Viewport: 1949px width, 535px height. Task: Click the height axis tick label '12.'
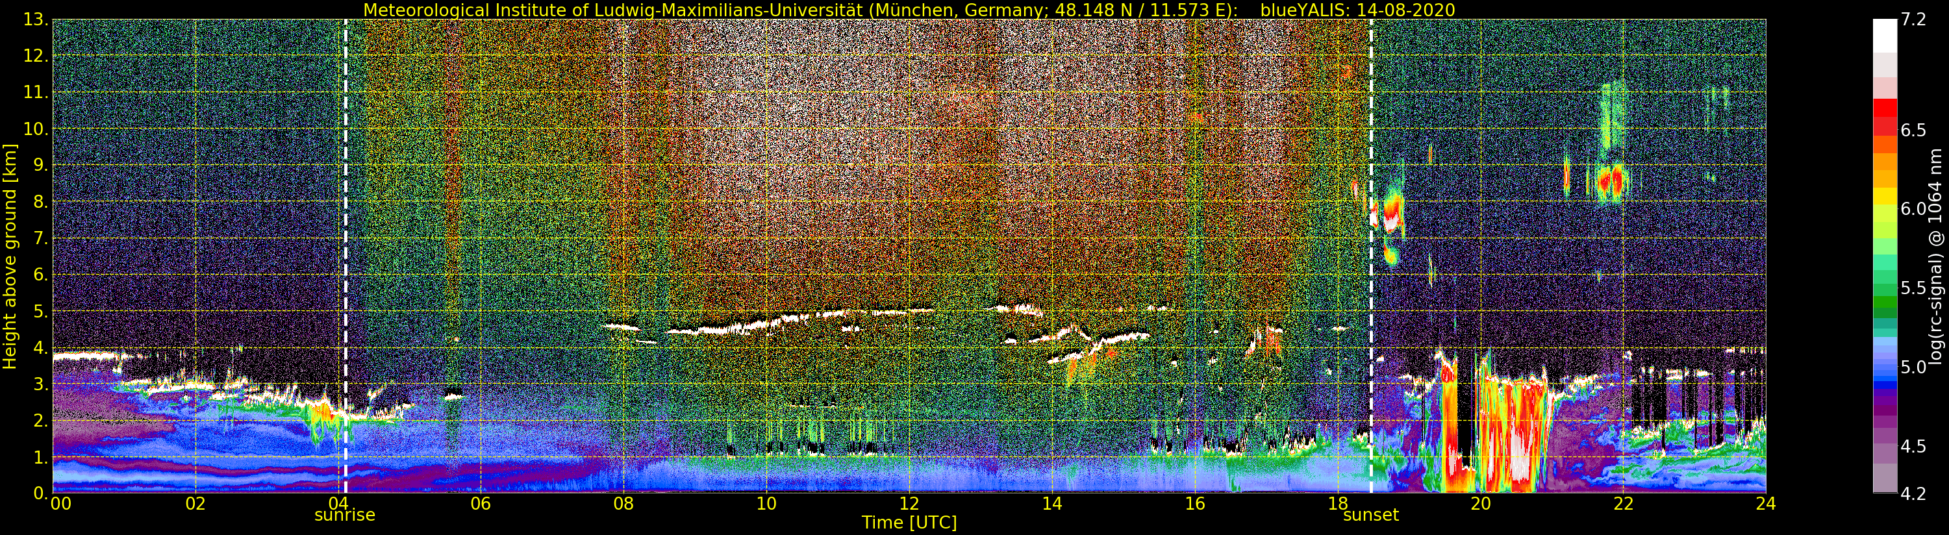click(x=35, y=56)
